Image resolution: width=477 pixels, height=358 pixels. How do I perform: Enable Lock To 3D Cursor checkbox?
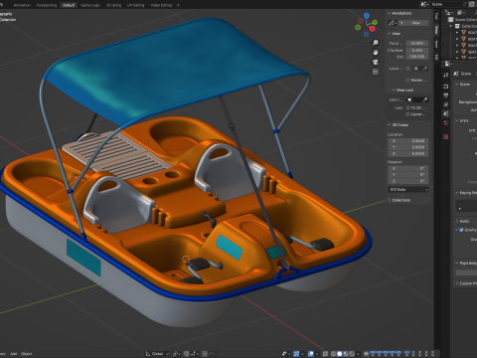point(407,107)
